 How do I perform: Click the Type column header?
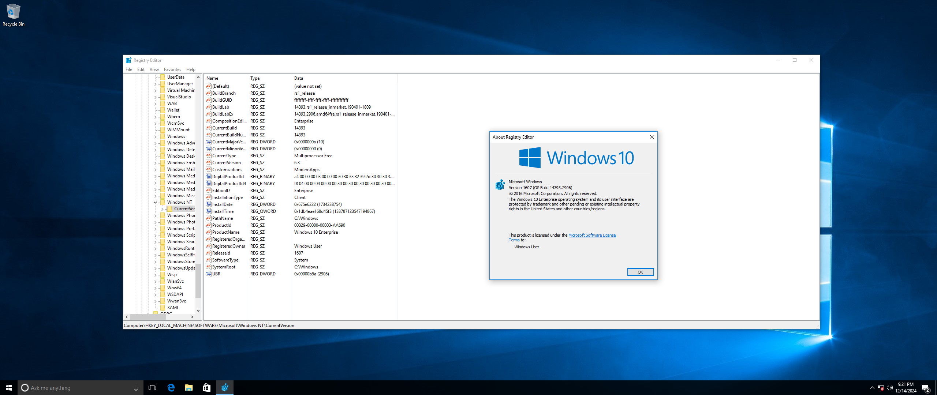point(270,78)
